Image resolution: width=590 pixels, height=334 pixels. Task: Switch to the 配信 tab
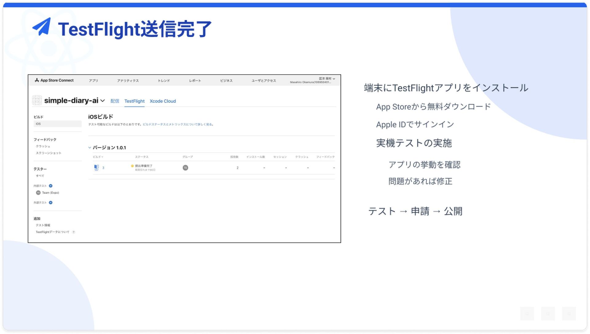[x=115, y=101]
